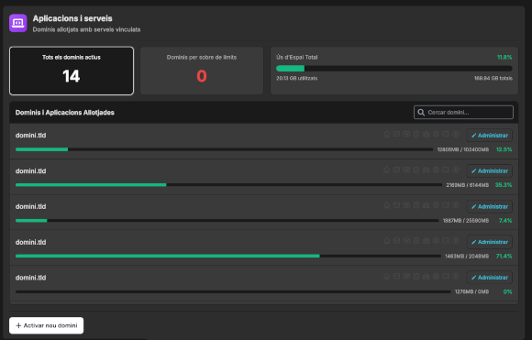Click clipboard icon in the 7.4% domain row
Viewport: 532px width, 340px height.
(416, 205)
